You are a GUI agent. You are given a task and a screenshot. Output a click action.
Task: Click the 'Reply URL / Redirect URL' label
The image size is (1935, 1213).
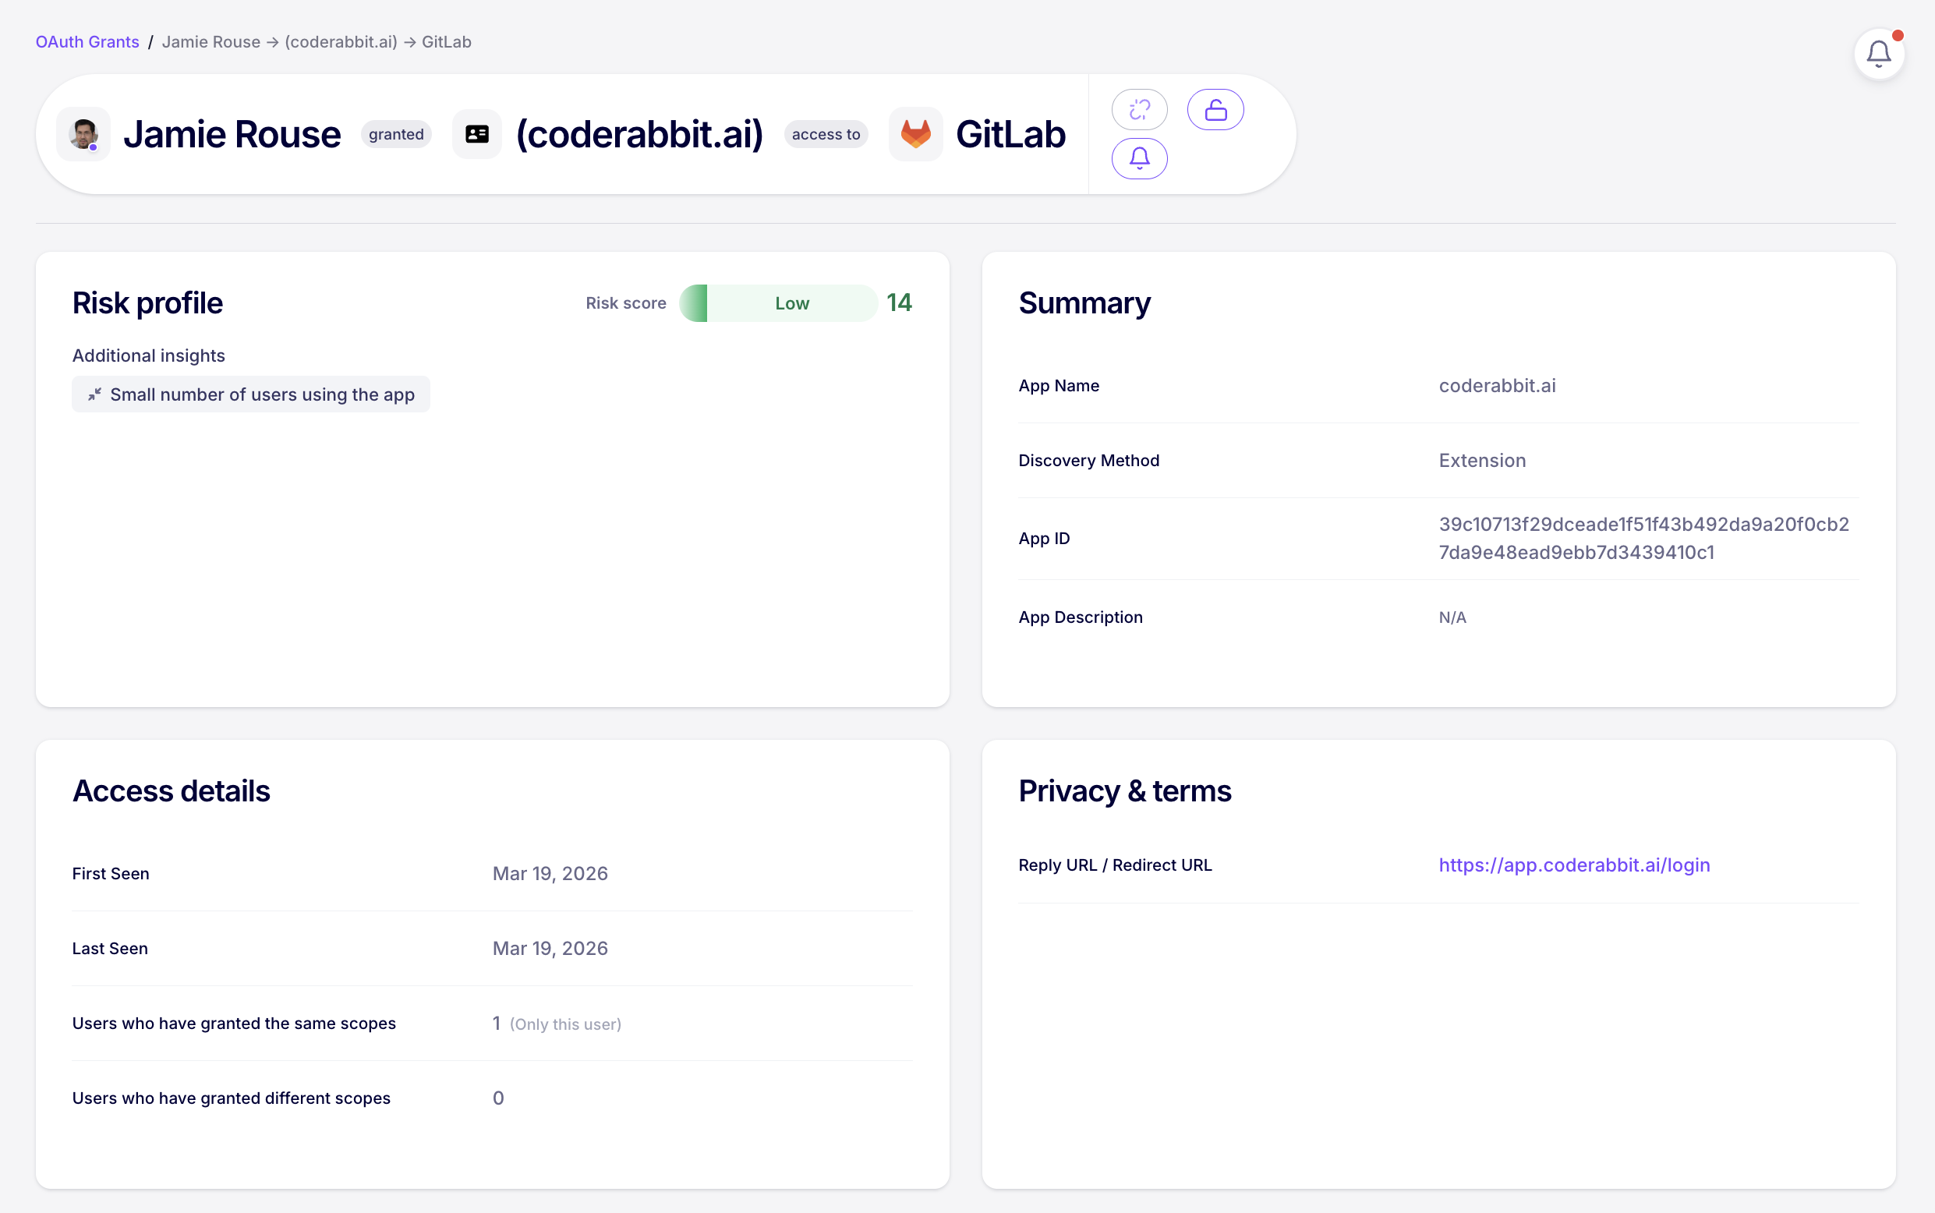(1115, 865)
